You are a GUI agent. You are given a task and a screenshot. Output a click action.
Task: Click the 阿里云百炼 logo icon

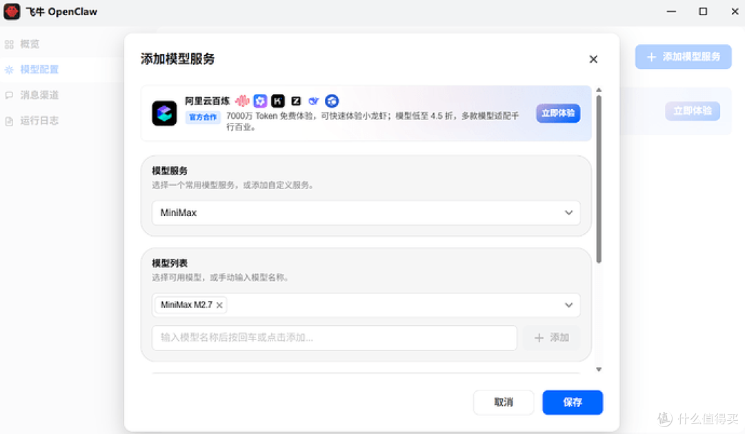(x=164, y=114)
